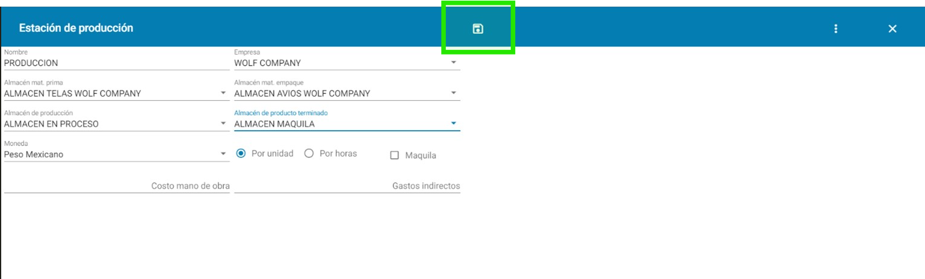The height and width of the screenshot is (279, 925).
Task: Open Almacén de producto terminado dropdown arrow
Action: (454, 124)
